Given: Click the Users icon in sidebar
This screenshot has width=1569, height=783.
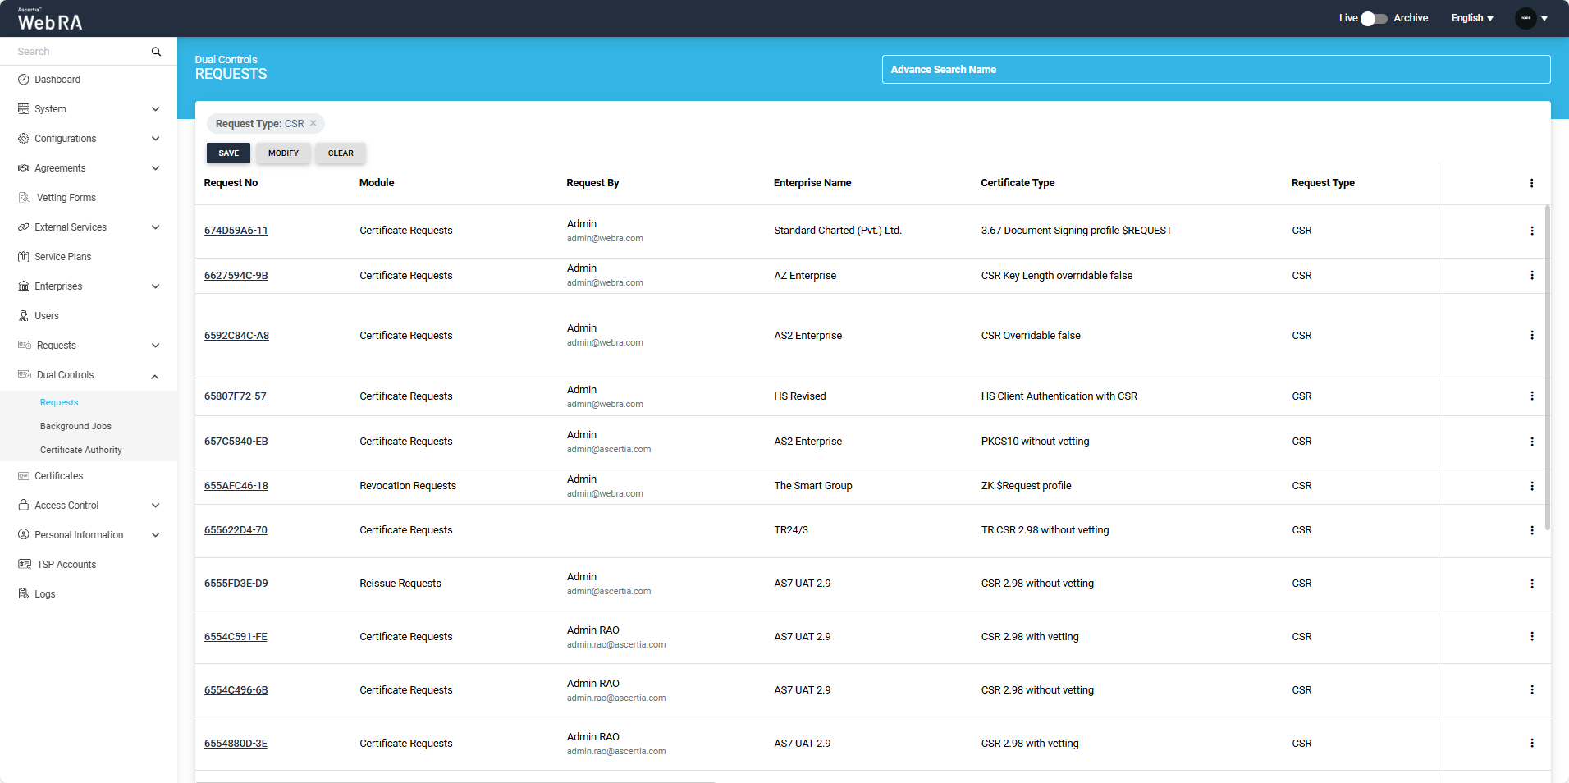Looking at the screenshot, I should coord(24,316).
